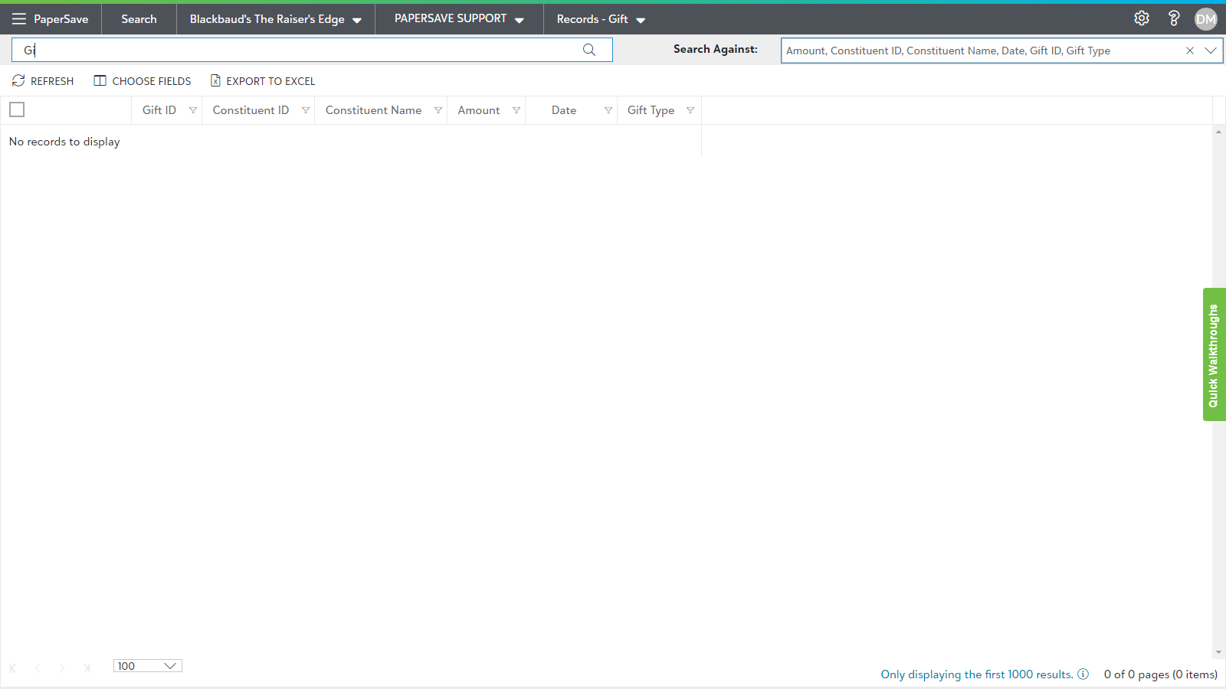Filter the Gift Type column
Viewport: 1226px width, 689px height.
pos(690,110)
